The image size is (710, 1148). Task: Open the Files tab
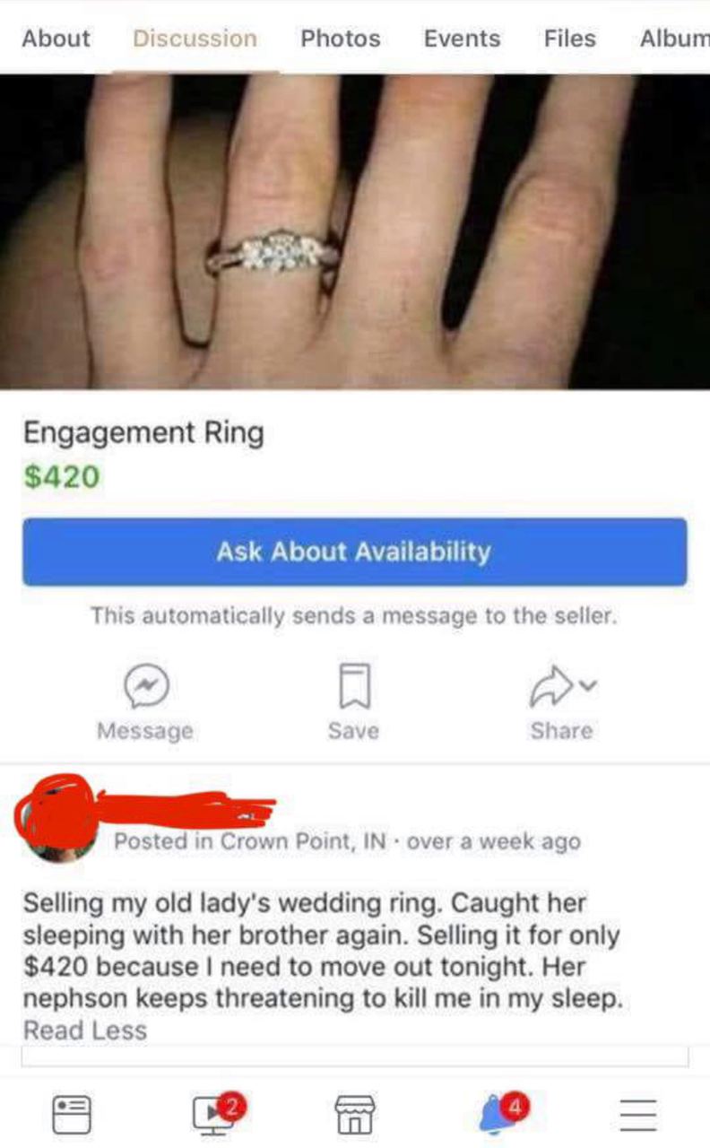coord(570,39)
